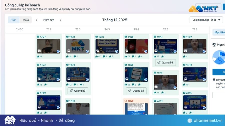Switch to the Tuần week view
The image size is (225, 126).
tap(14, 20)
